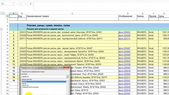Click the 'Произв.' header cell
Viewport: 169px width, 95px height.
pyautogui.click(x=153, y=16)
